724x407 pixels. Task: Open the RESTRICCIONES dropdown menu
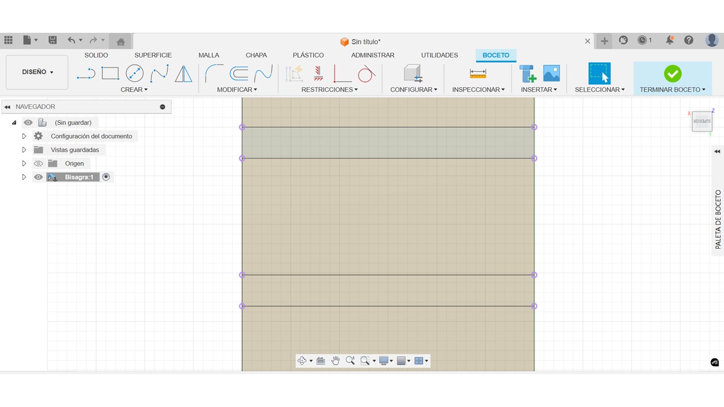[329, 89]
